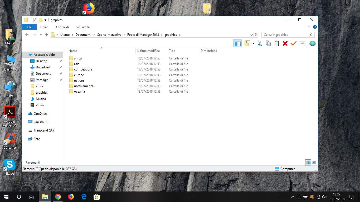
Task: Click the Cortana circle on the taskbar
Action: (19, 197)
